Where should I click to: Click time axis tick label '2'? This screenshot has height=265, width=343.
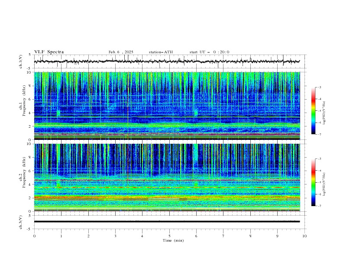(88, 236)
